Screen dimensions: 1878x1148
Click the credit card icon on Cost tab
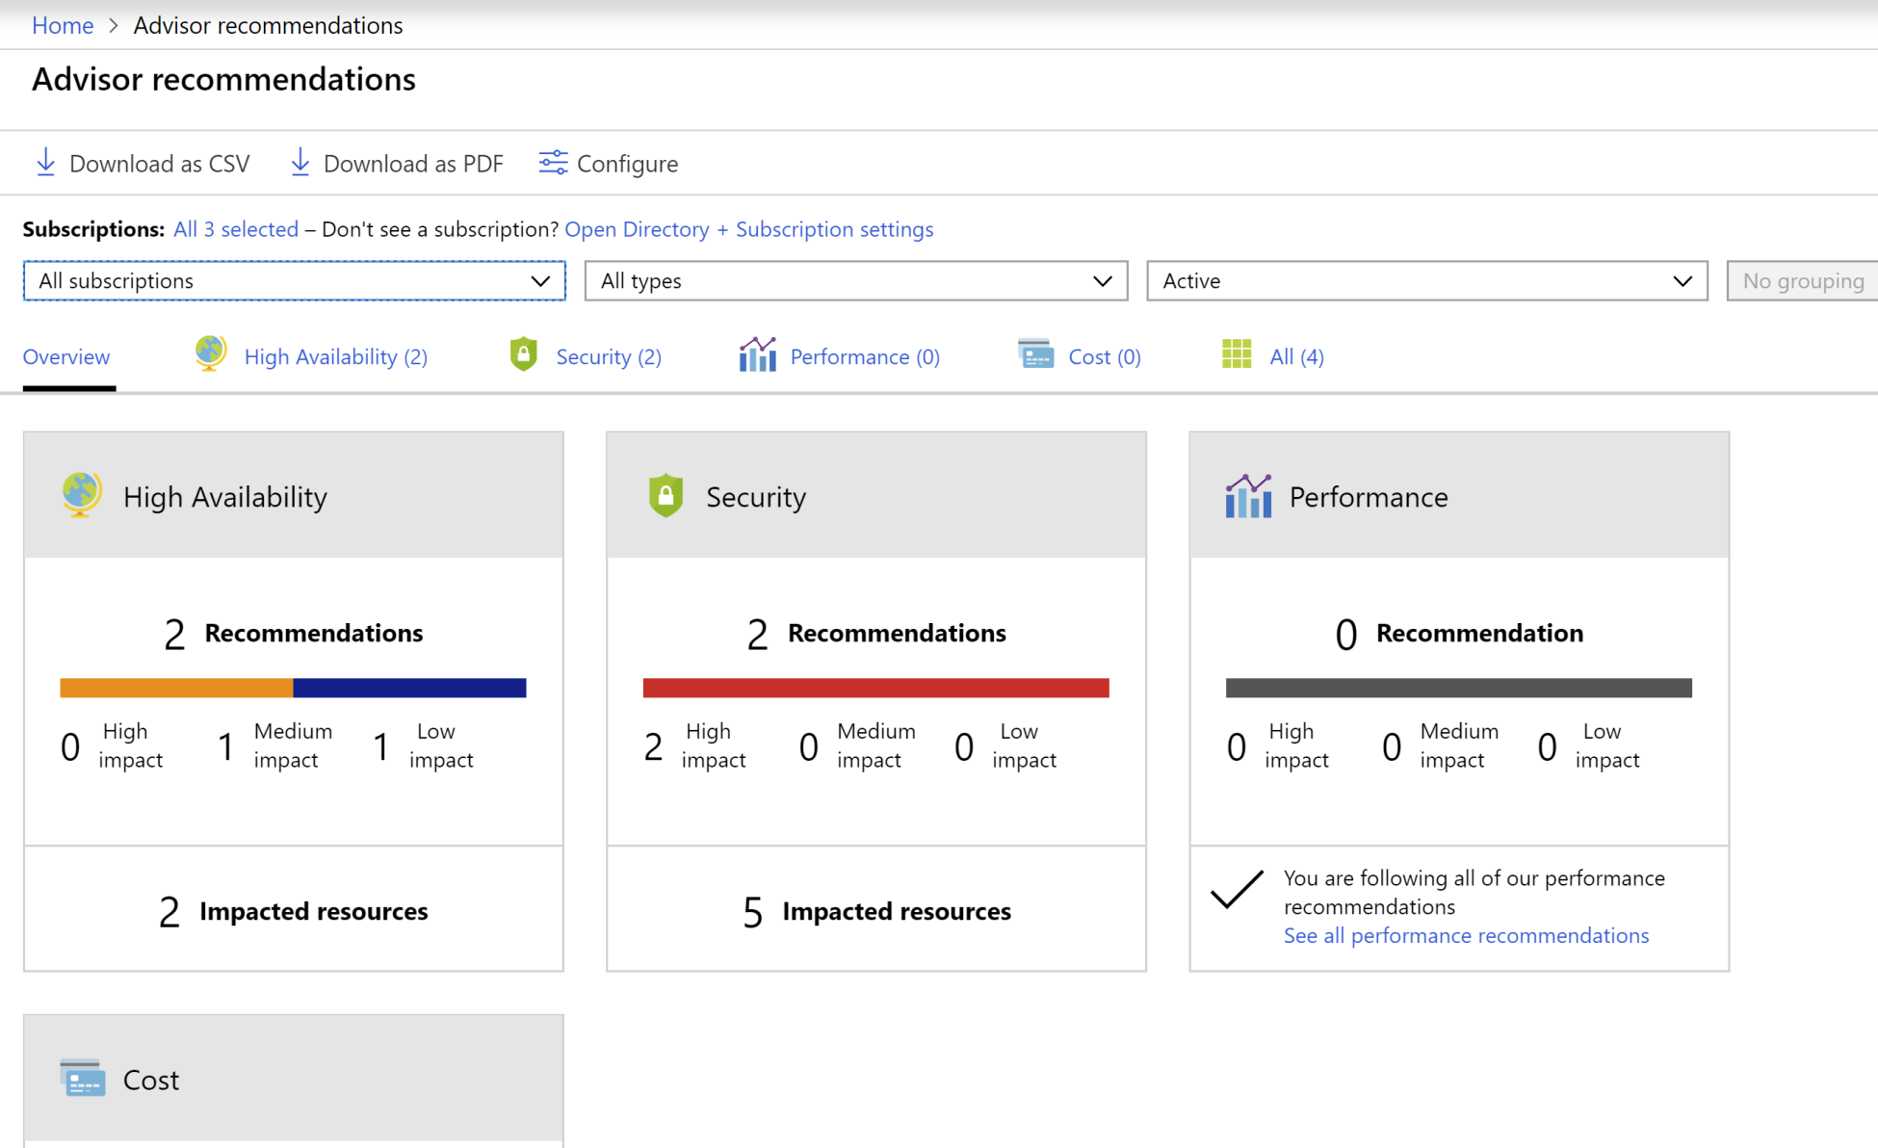pos(1035,354)
